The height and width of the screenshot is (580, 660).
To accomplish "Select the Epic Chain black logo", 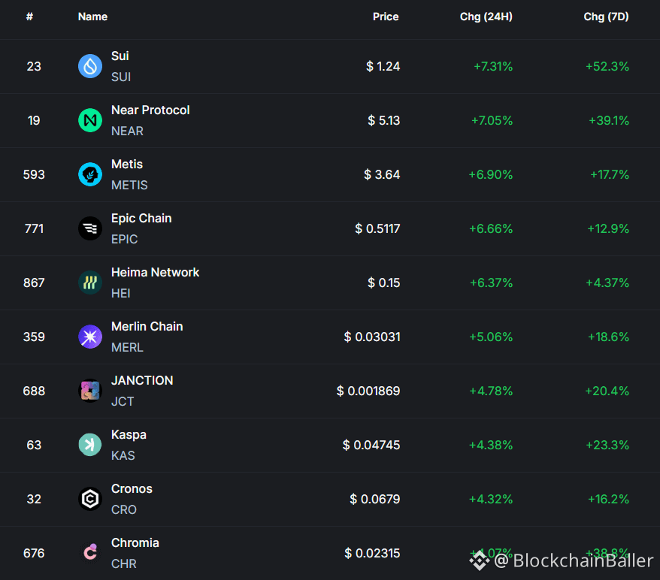I will pos(90,228).
